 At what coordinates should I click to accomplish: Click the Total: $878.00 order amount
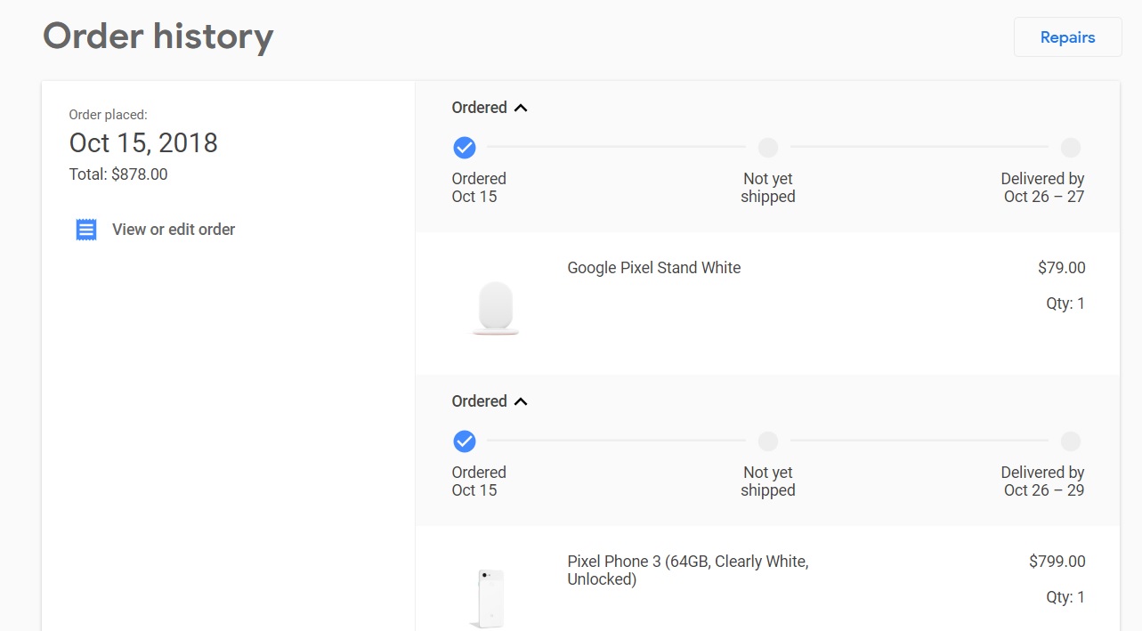(118, 174)
